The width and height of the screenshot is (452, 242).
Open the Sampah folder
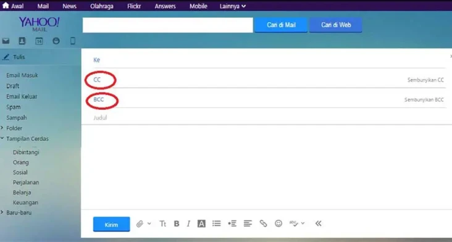(17, 117)
